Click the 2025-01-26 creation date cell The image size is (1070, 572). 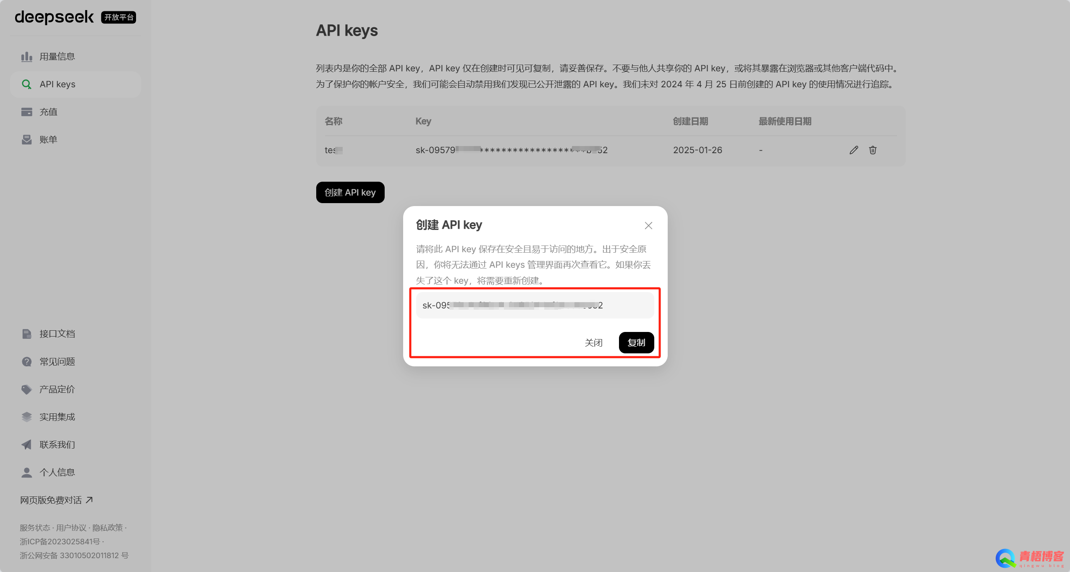(698, 150)
